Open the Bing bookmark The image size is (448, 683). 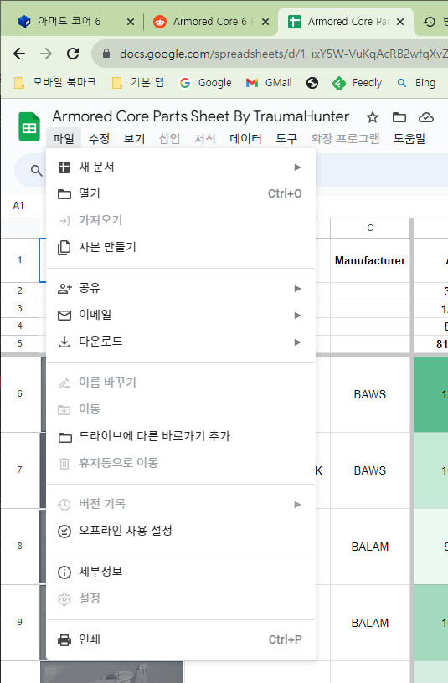click(416, 83)
